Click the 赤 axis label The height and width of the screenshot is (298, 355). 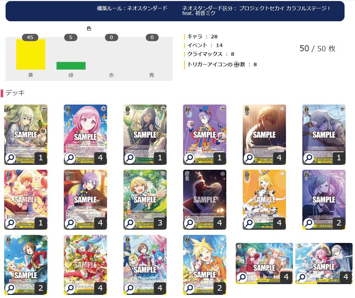pos(111,75)
